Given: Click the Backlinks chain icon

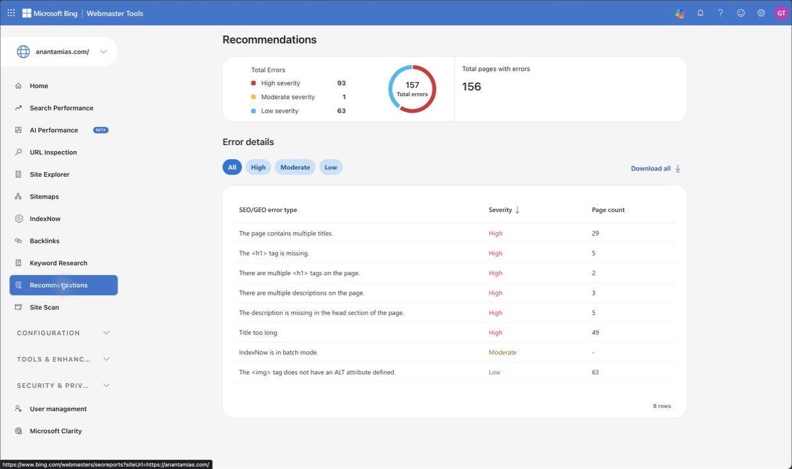Looking at the screenshot, I should [18, 241].
